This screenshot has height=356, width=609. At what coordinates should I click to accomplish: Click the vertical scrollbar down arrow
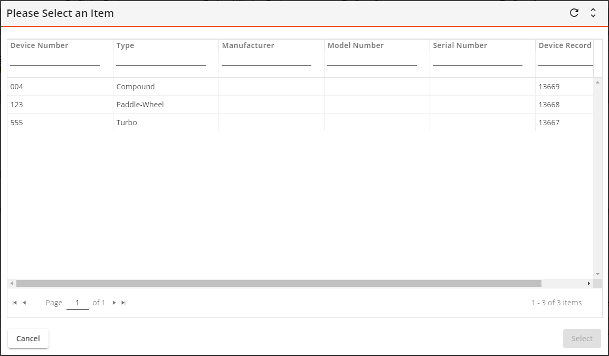pyautogui.click(x=597, y=274)
